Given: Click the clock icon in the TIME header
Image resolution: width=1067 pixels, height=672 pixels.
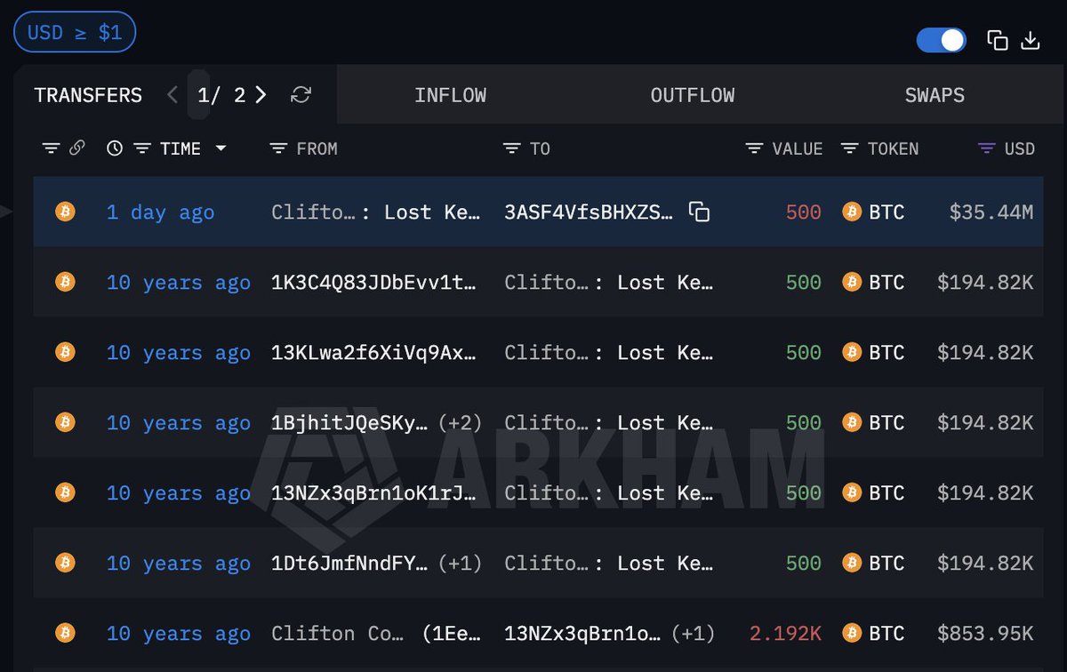Looking at the screenshot, I should click(115, 148).
